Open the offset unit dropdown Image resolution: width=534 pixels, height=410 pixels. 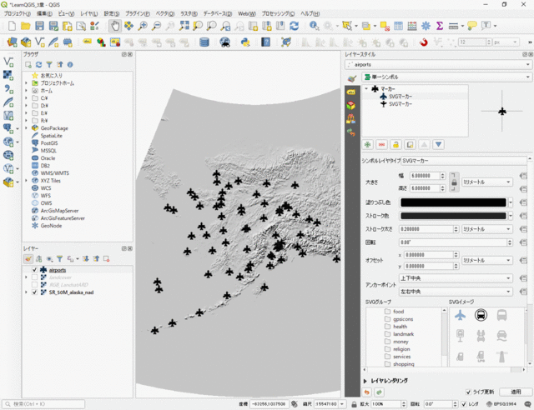pyautogui.click(x=486, y=260)
